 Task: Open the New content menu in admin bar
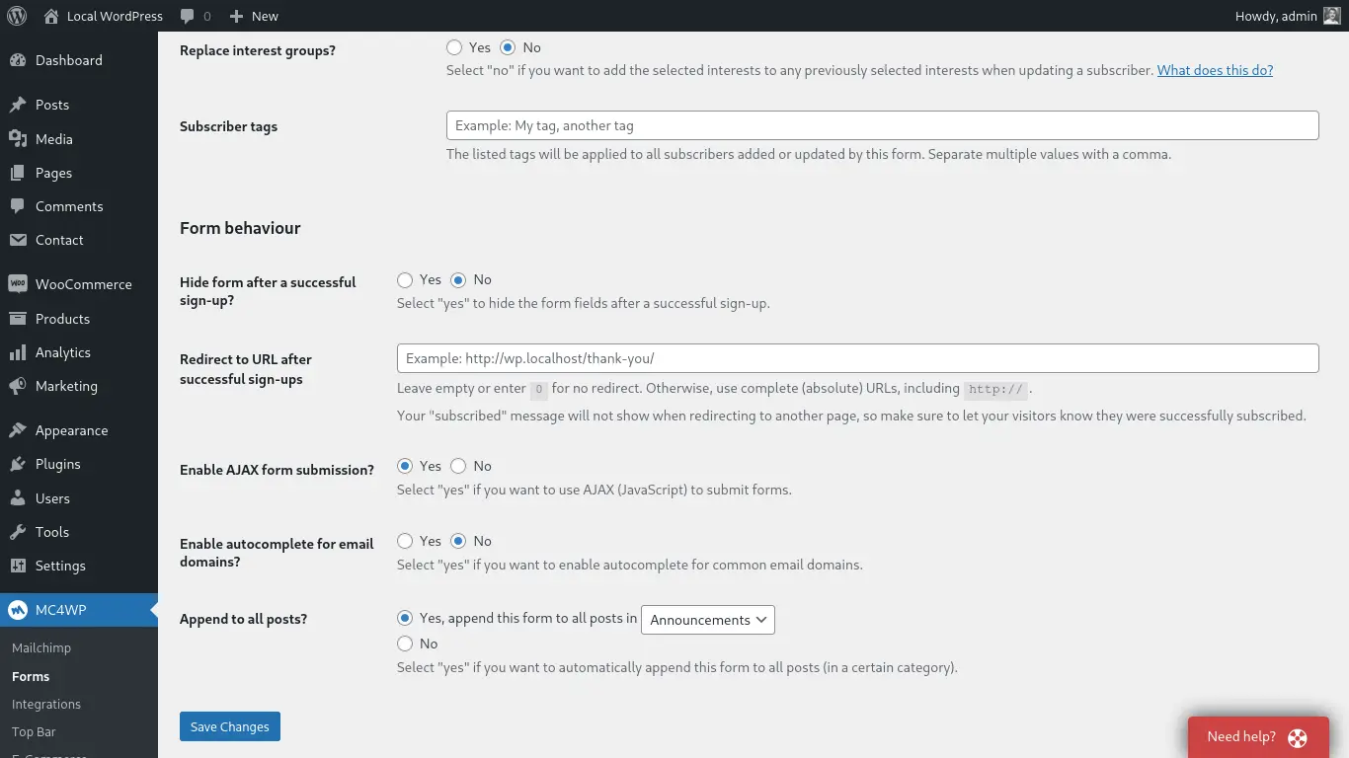(254, 16)
